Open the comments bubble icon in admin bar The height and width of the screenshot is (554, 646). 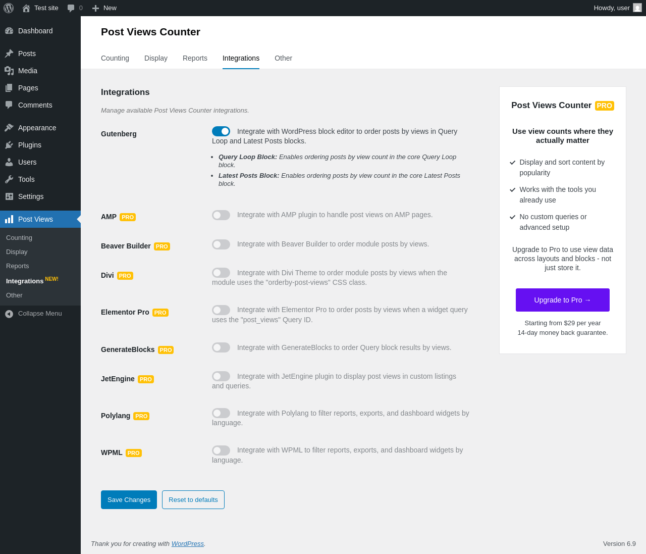[71, 8]
